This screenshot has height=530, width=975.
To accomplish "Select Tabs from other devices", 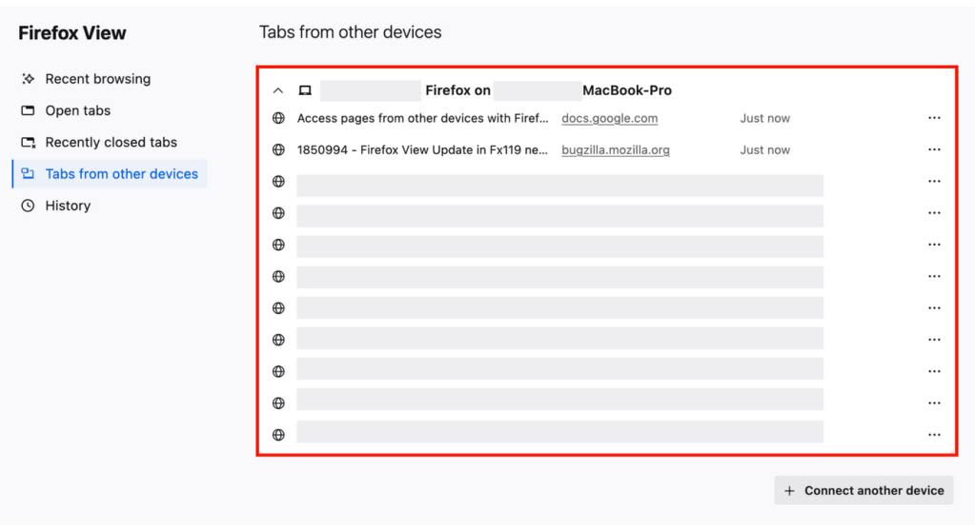I will 121,174.
